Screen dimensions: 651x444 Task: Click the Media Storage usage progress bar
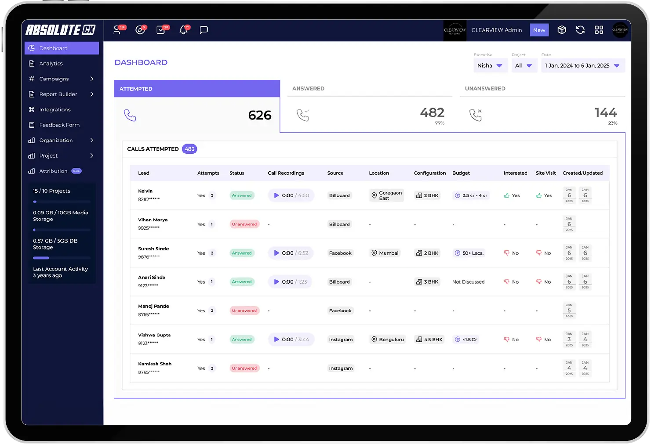[x=62, y=230]
